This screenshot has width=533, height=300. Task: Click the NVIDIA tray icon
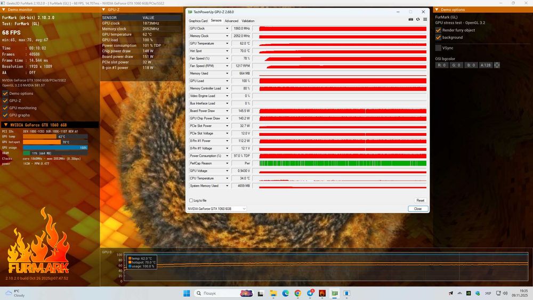click(469, 293)
